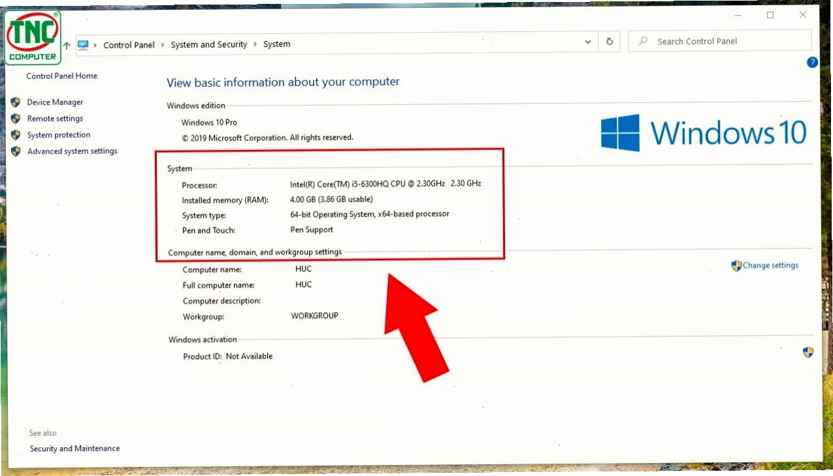Image resolution: width=833 pixels, height=476 pixels.
Task: Maximize the System window
Action: (x=770, y=15)
